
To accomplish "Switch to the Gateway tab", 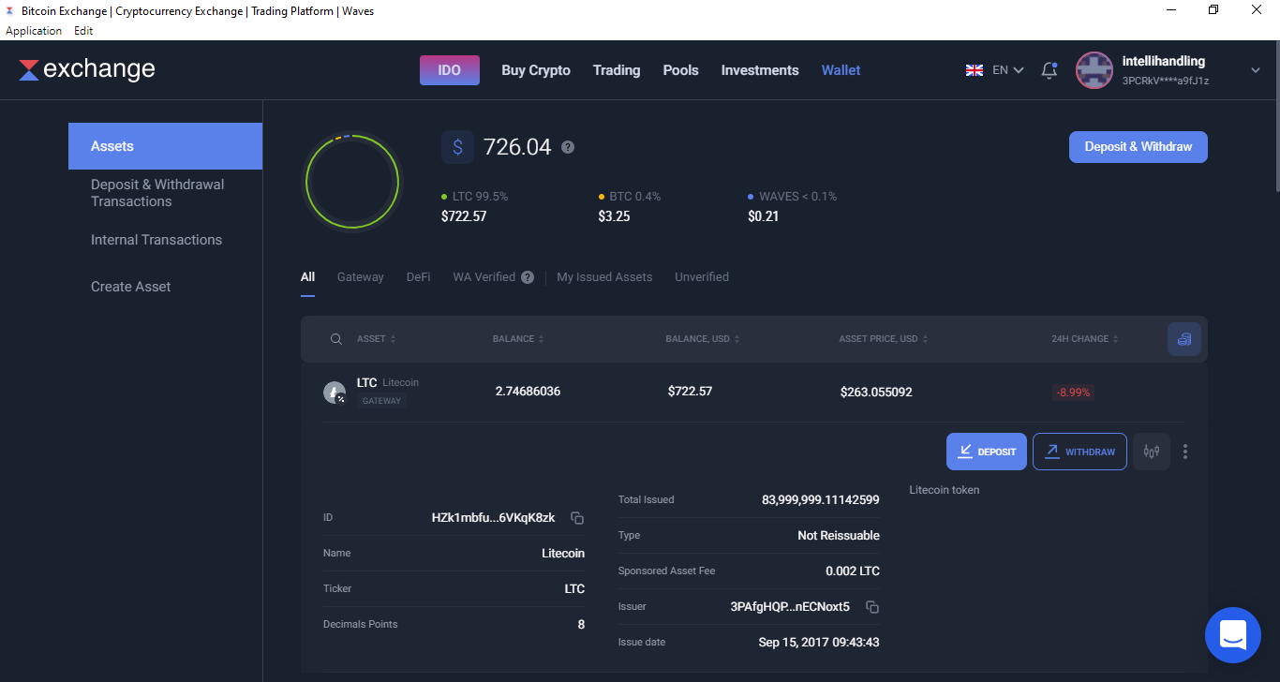I will (x=361, y=277).
